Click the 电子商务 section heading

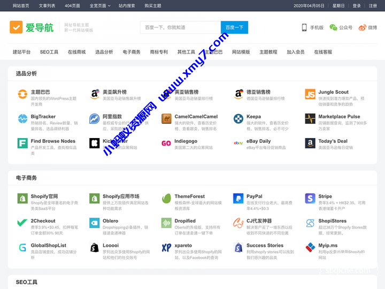tap(26, 178)
